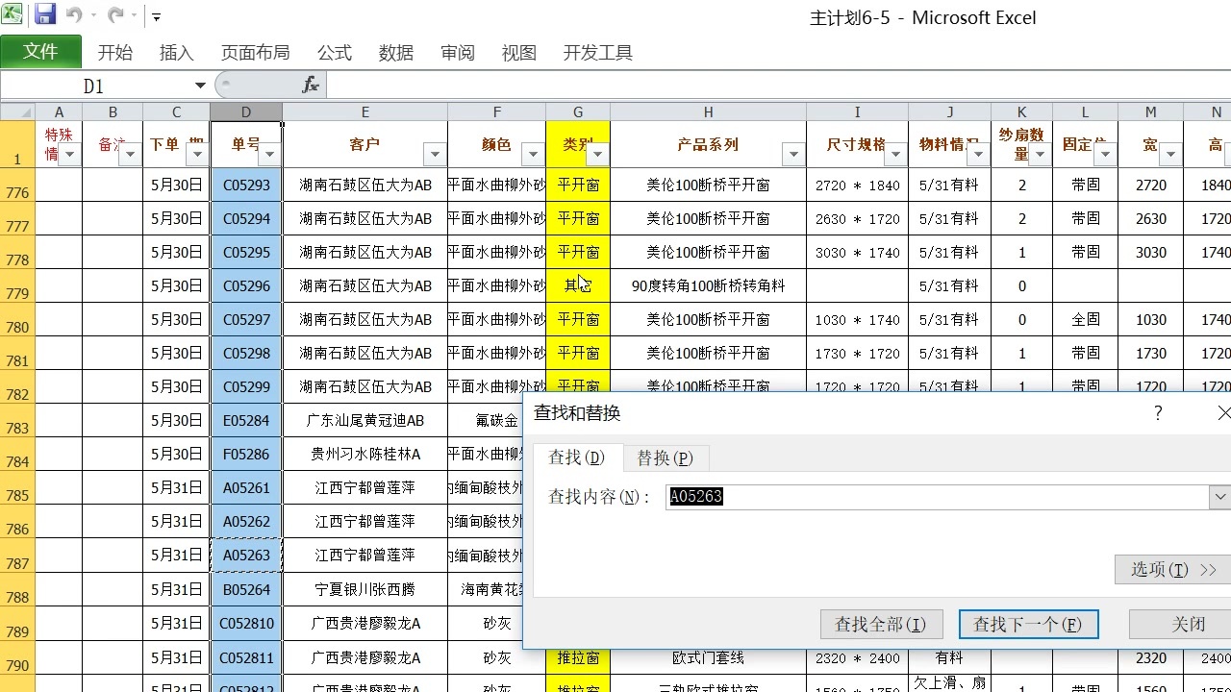Image resolution: width=1231 pixels, height=692 pixels.
Task: Open the filter dropdown for 颜色 column
Action: 533,155
